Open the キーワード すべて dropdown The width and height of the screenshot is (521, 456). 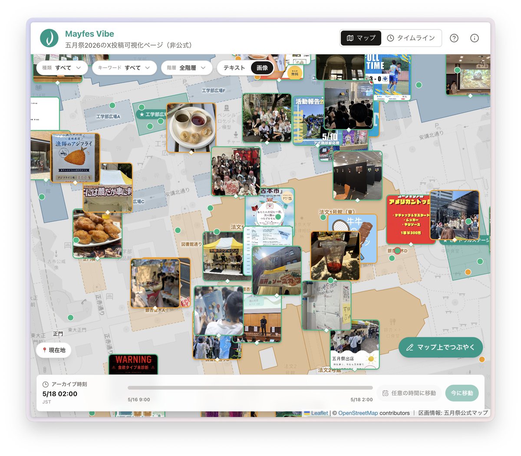[124, 68]
